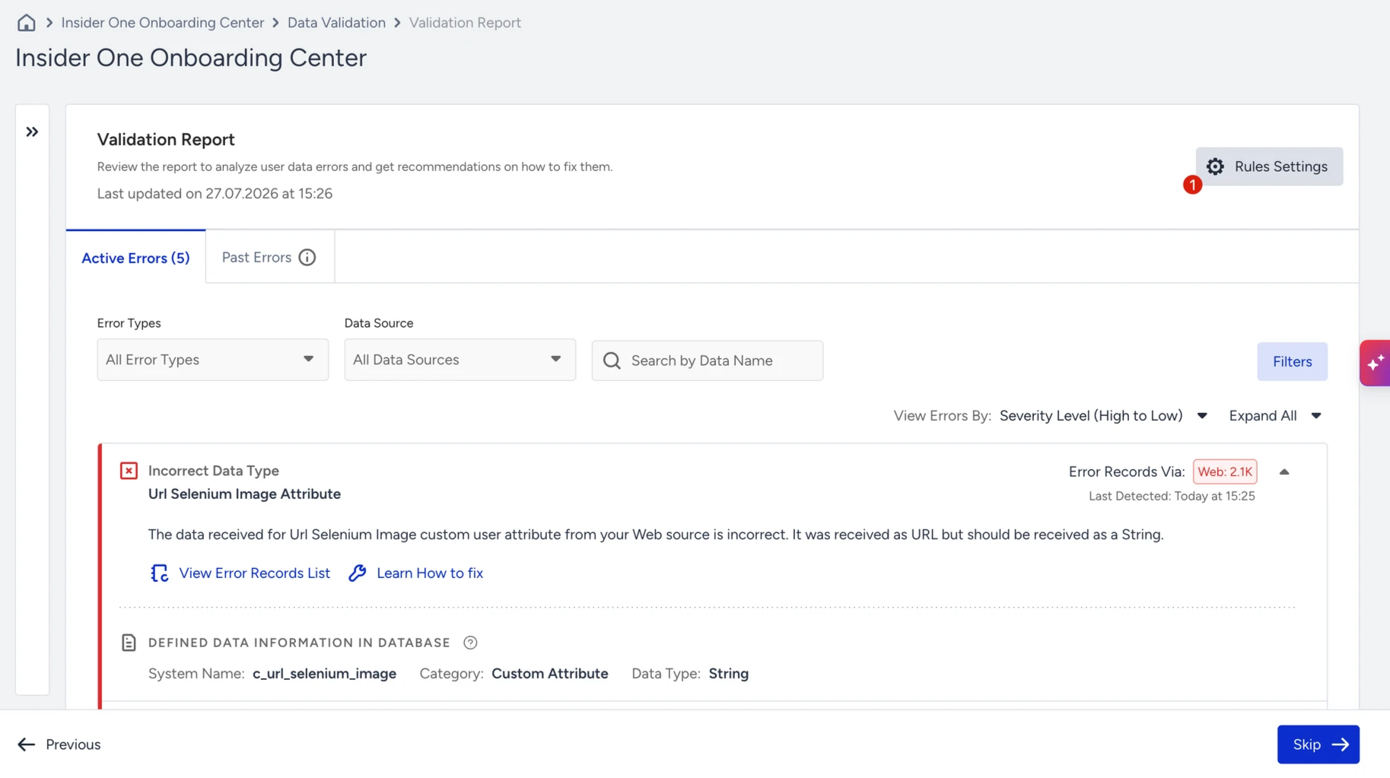Navigate to Insider One Onboarding Center breadcrumb
The image size is (1390, 778).
(163, 23)
